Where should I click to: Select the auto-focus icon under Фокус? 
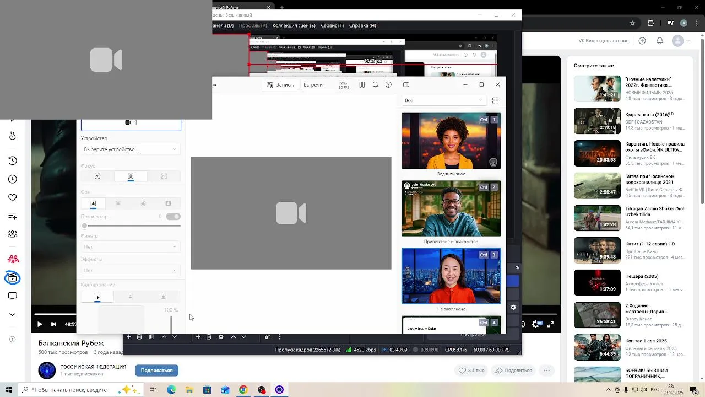[x=97, y=176]
